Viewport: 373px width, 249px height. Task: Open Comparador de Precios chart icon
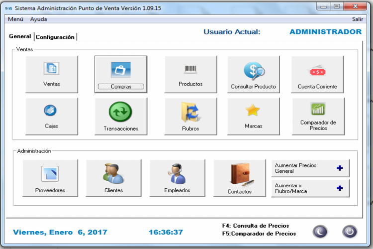tap(318, 109)
